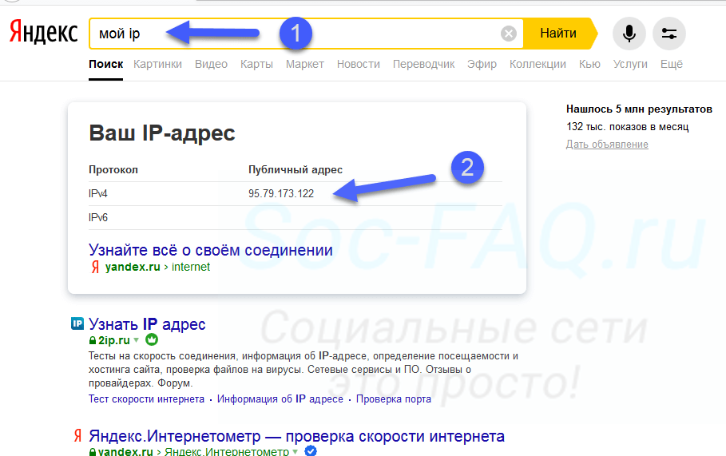Open Узнайте всё о своём соединении link
This screenshot has width=726, height=456.
click(x=211, y=250)
